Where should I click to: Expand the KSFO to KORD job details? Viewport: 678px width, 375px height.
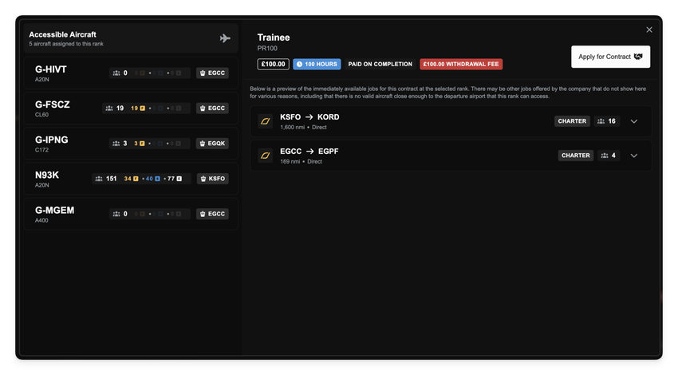point(634,121)
